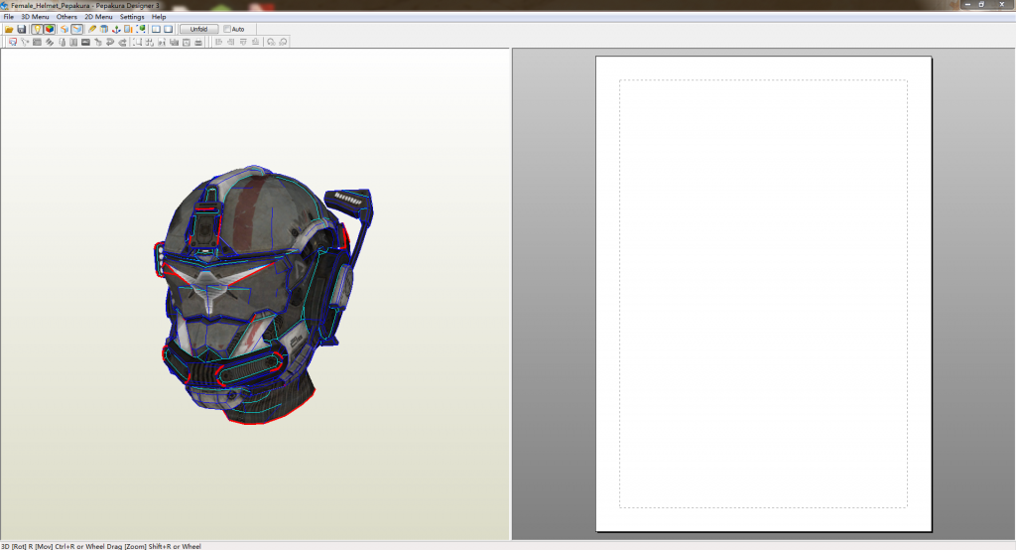Select the pencil open-edges tool
1016x550 pixels.
[x=92, y=29]
